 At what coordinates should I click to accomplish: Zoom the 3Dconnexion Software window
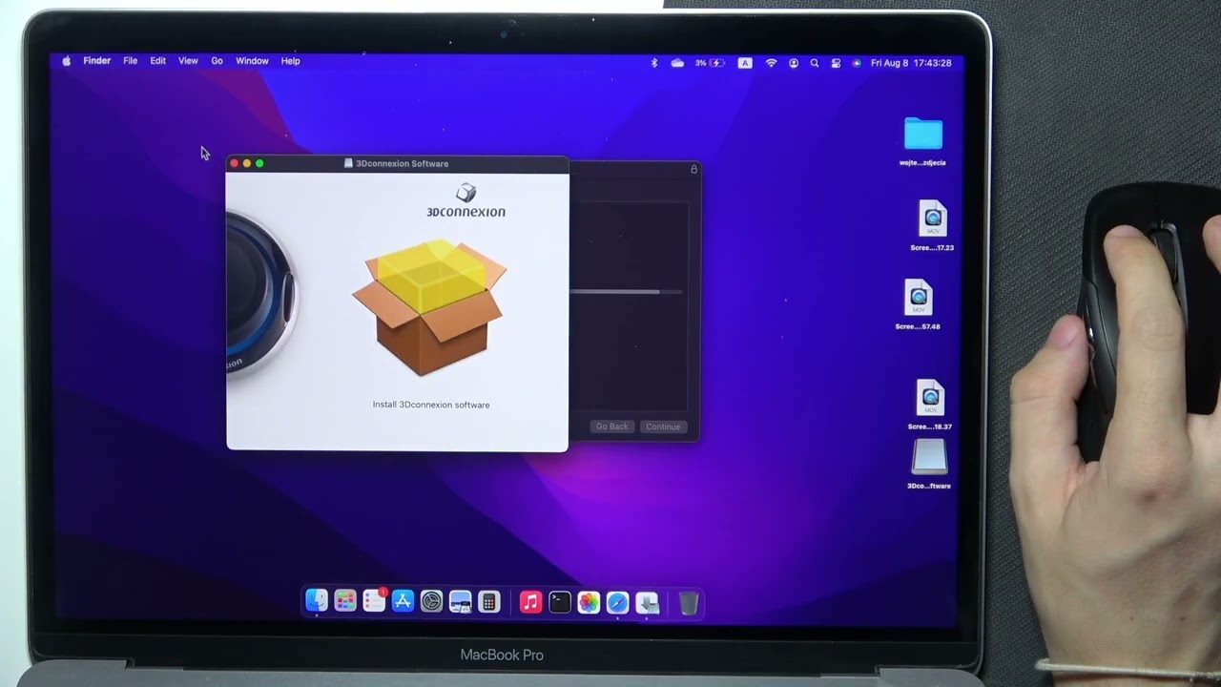[x=259, y=163]
